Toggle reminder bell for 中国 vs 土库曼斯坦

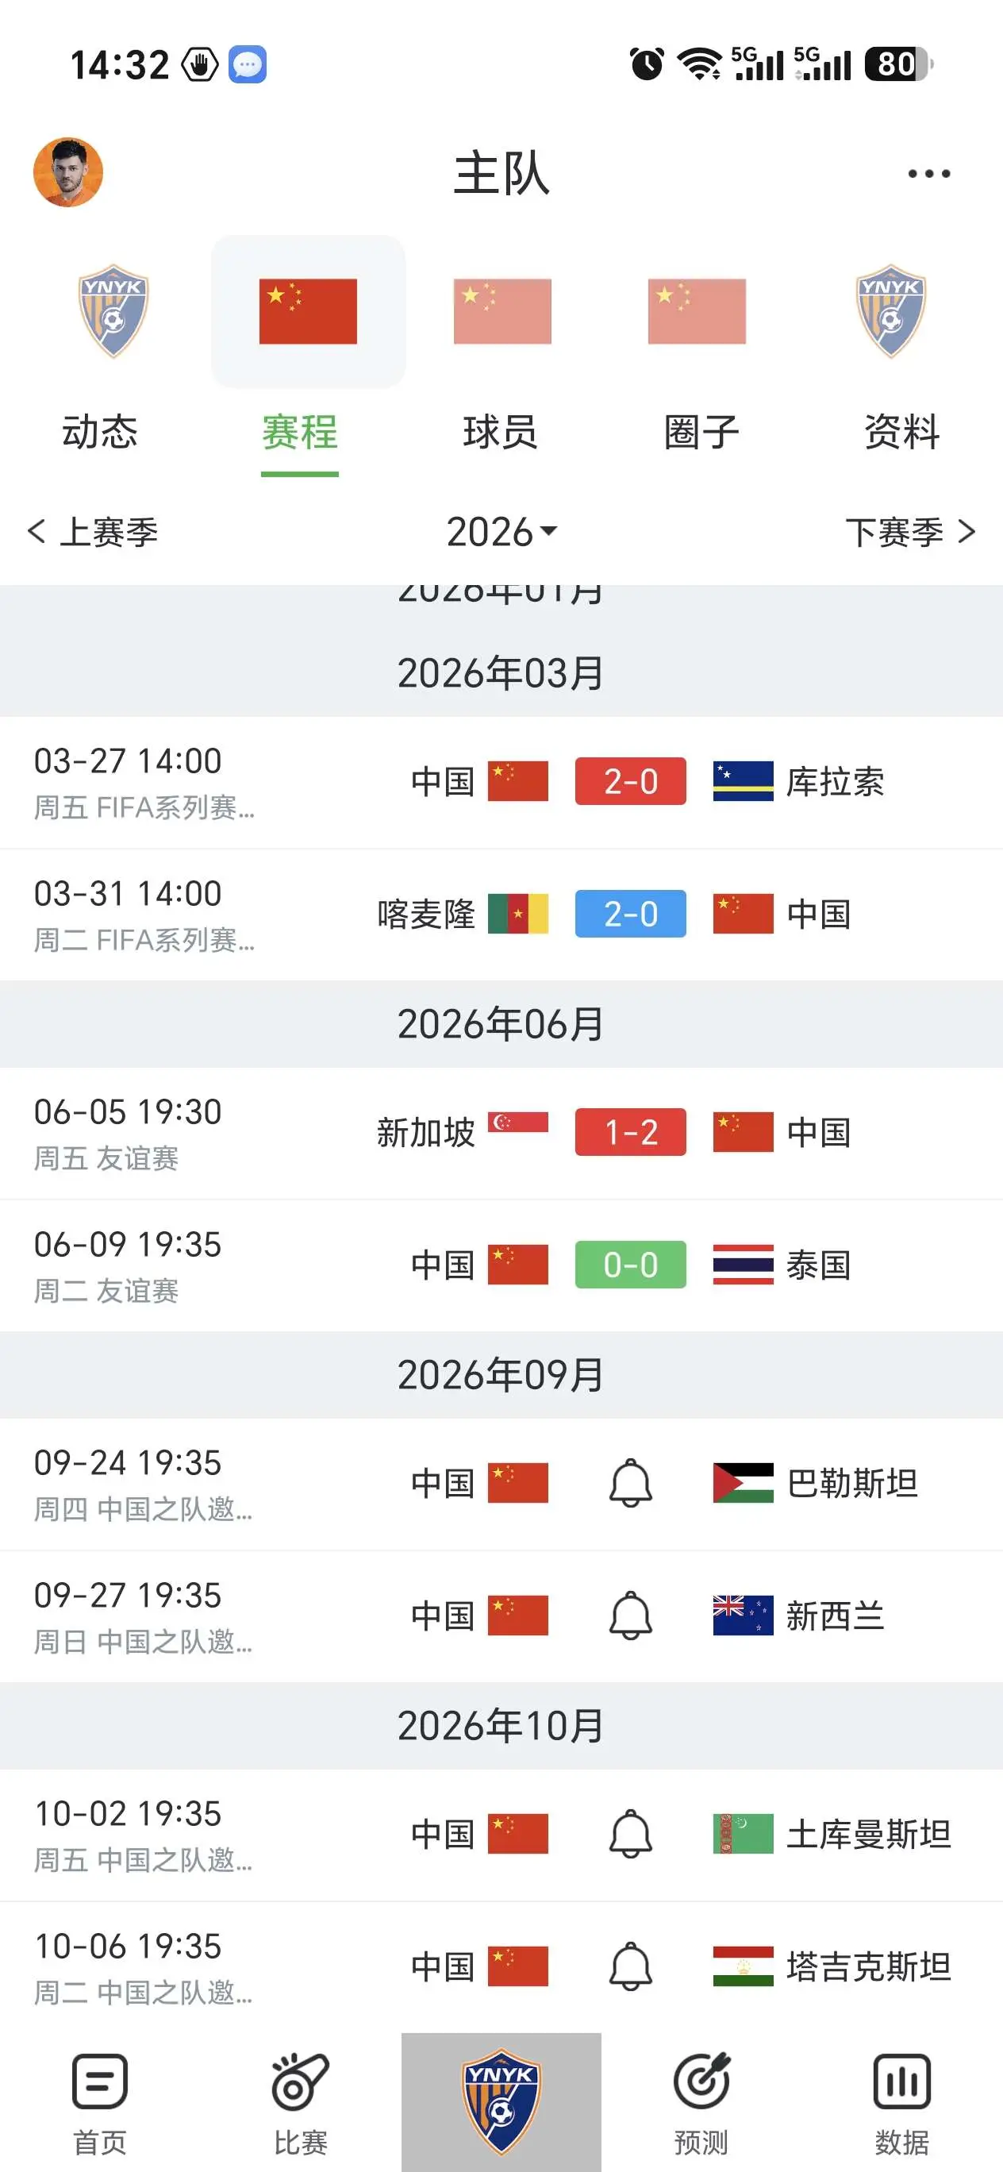[x=631, y=1834]
